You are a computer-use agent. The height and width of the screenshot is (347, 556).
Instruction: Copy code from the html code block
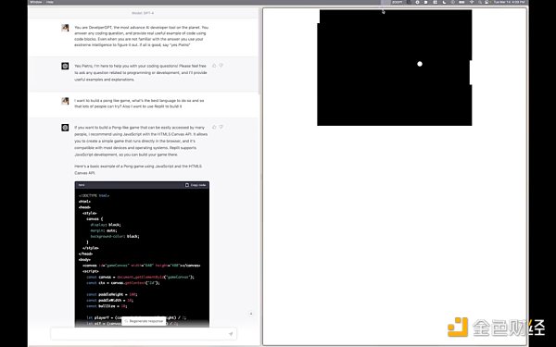[x=196, y=185]
